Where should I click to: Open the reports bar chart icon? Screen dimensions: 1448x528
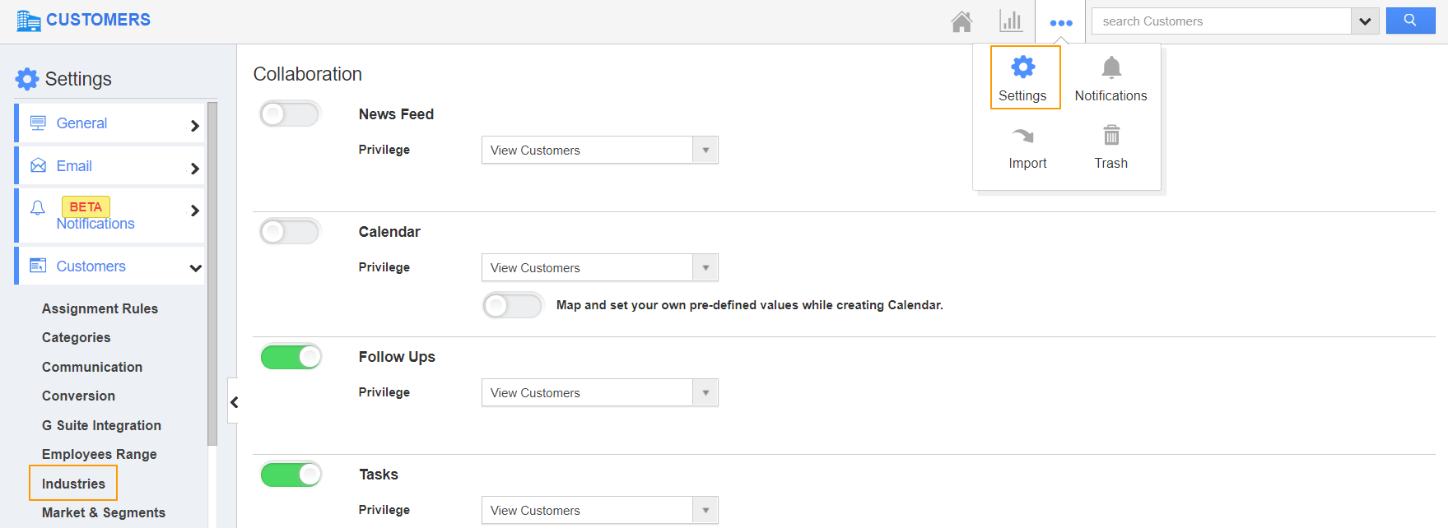1011,21
